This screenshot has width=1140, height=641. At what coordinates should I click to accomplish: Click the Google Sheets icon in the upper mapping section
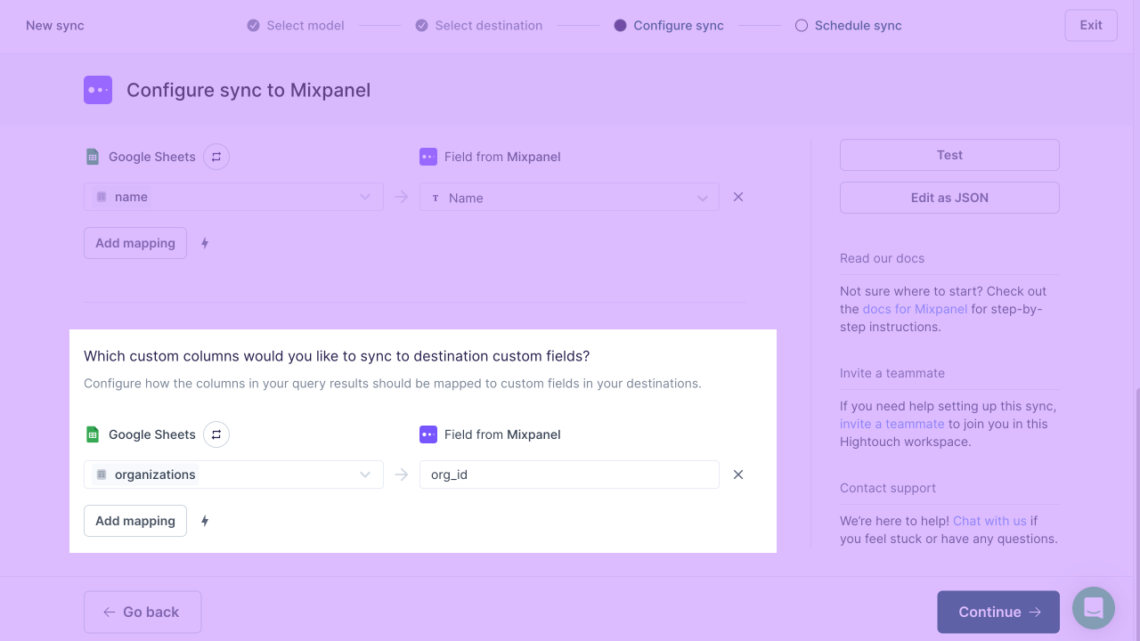[x=93, y=157]
